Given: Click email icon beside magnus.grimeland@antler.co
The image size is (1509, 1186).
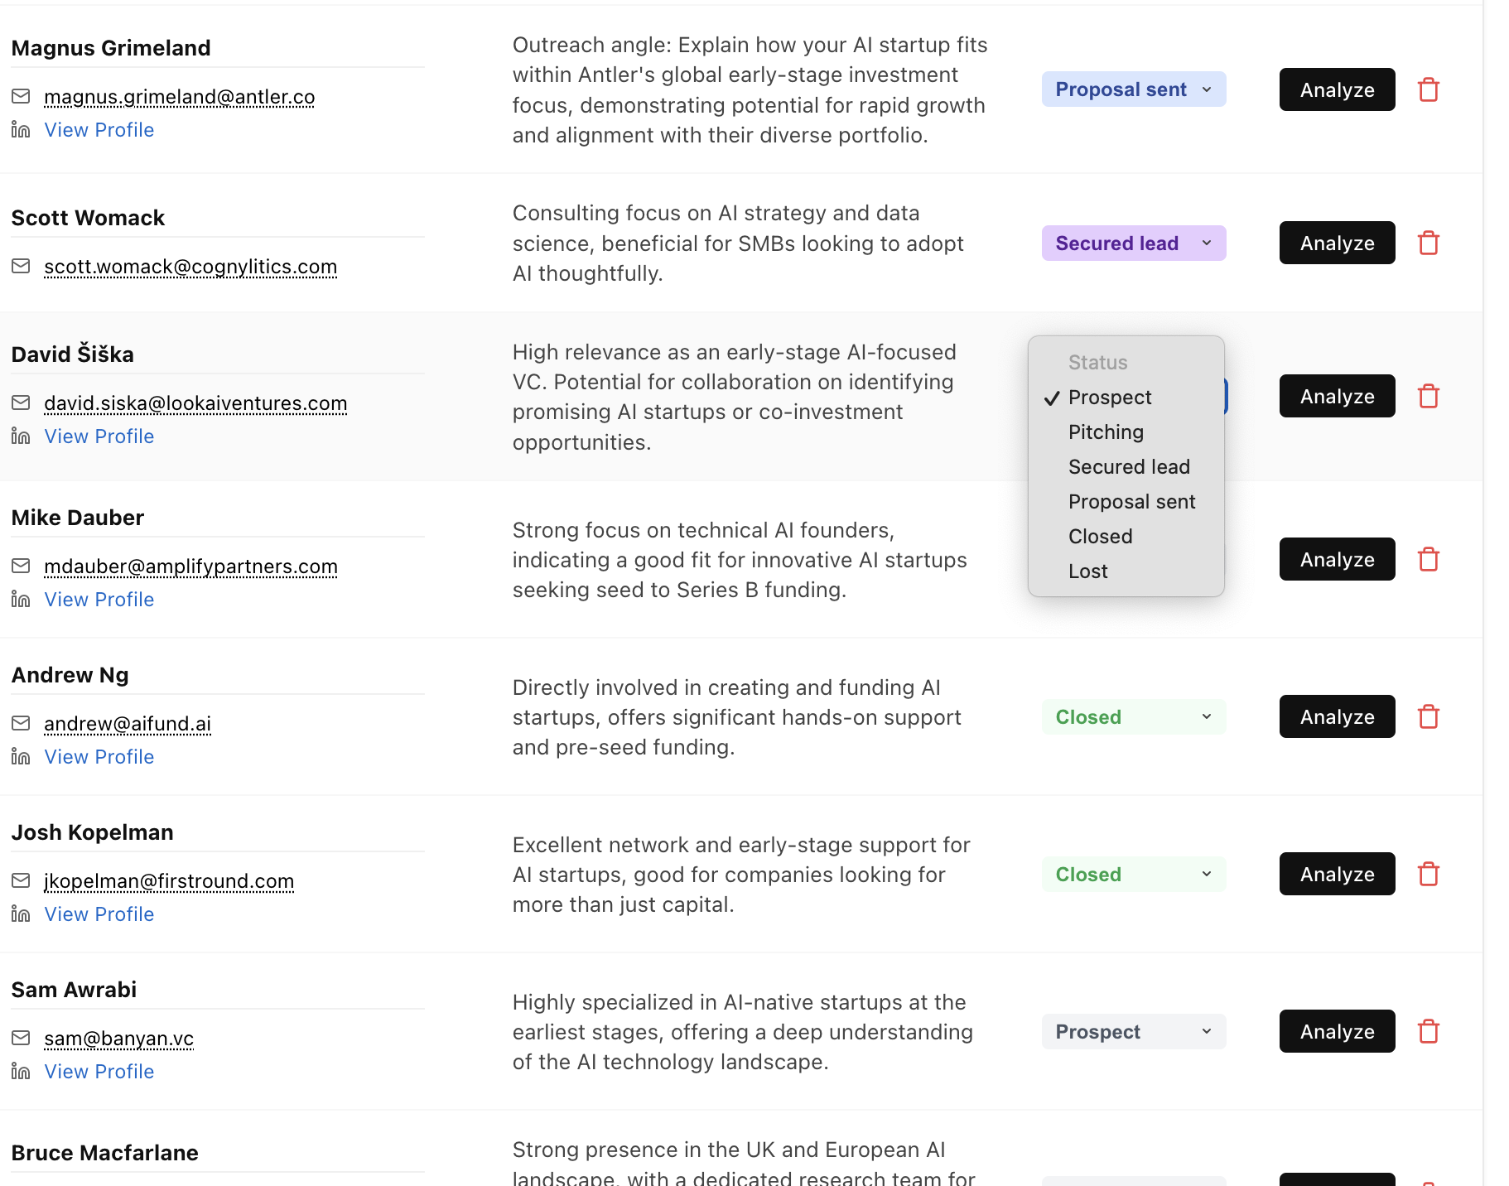Looking at the screenshot, I should point(21,97).
